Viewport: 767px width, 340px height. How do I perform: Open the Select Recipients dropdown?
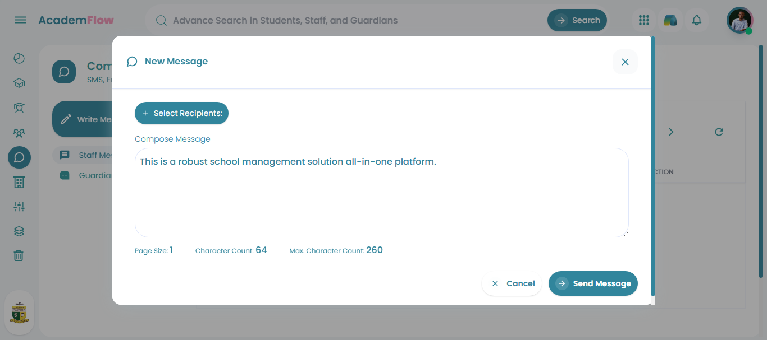click(x=181, y=113)
